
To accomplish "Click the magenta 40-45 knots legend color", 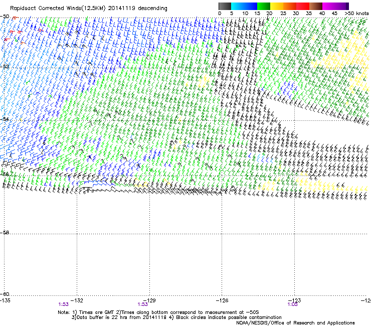I will coord(329,6).
